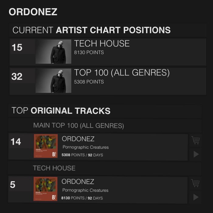Click album cover of track ranked 5

(x=46, y=189)
